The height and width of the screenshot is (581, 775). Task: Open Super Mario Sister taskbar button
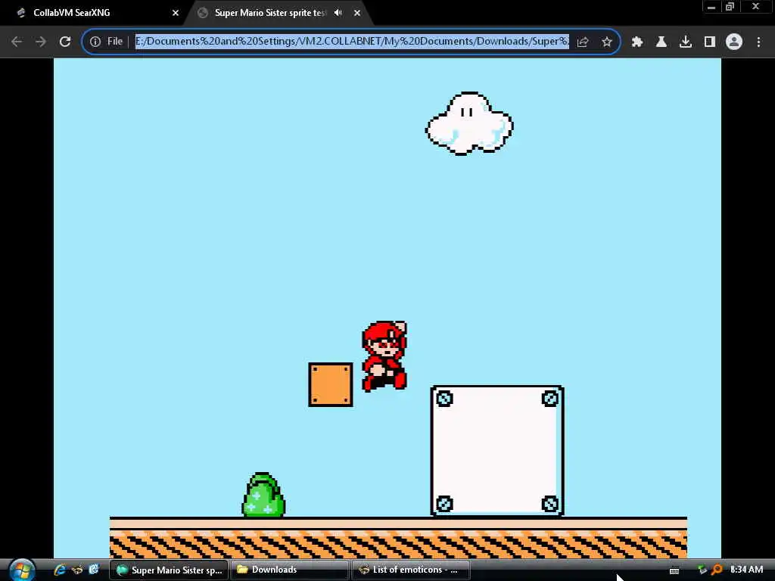pyautogui.click(x=169, y=570)
